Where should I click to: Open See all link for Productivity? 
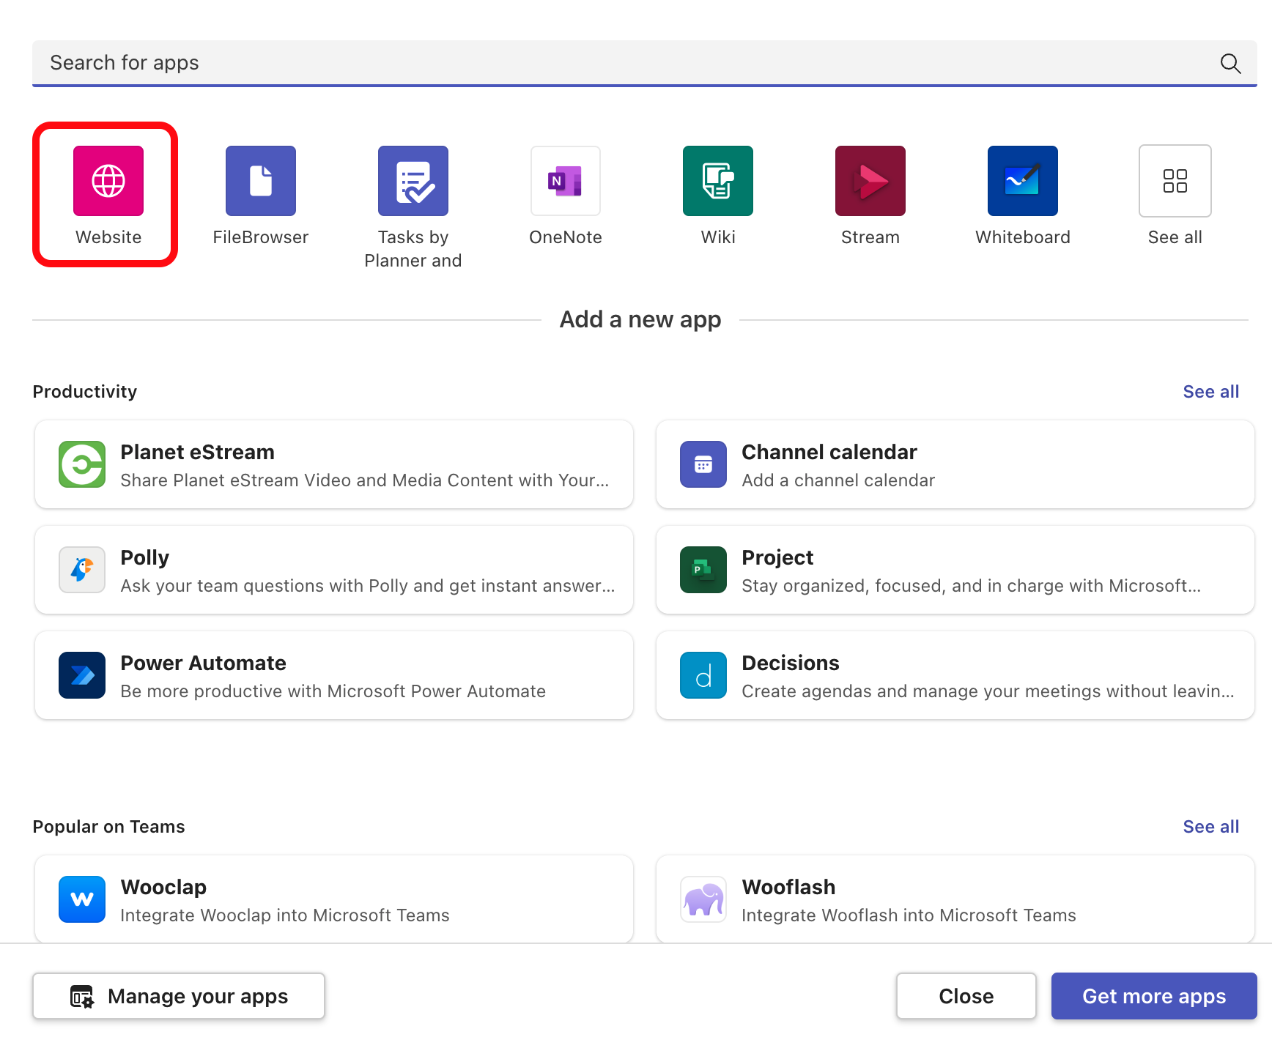pyautogui.click(x=1210, y=392)
